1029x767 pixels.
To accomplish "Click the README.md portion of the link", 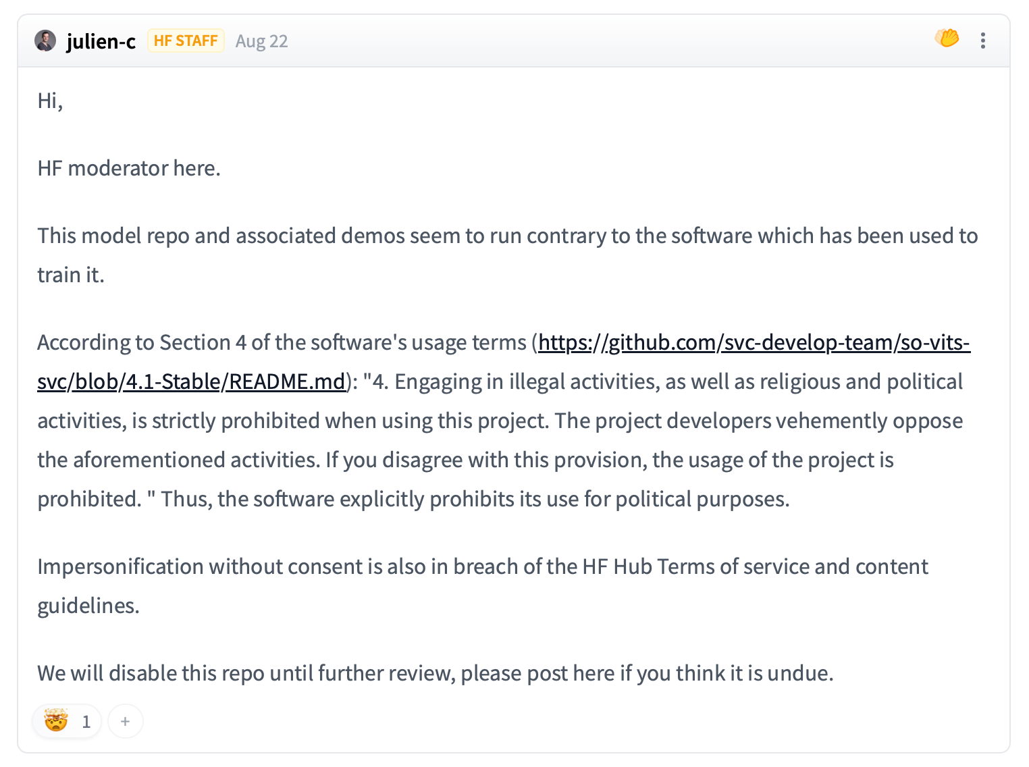I will (287, 382).
